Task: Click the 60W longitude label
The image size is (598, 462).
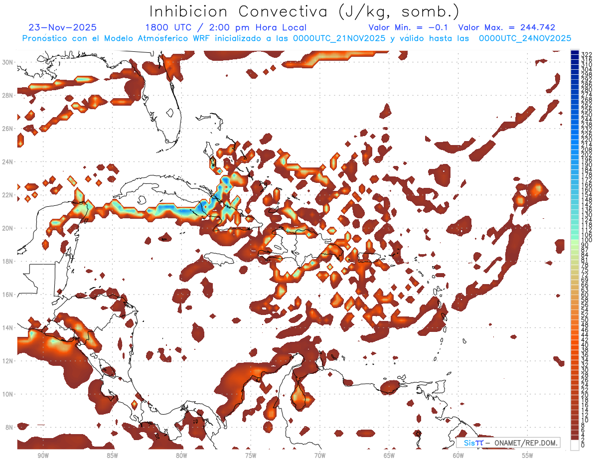Action: 458,456
